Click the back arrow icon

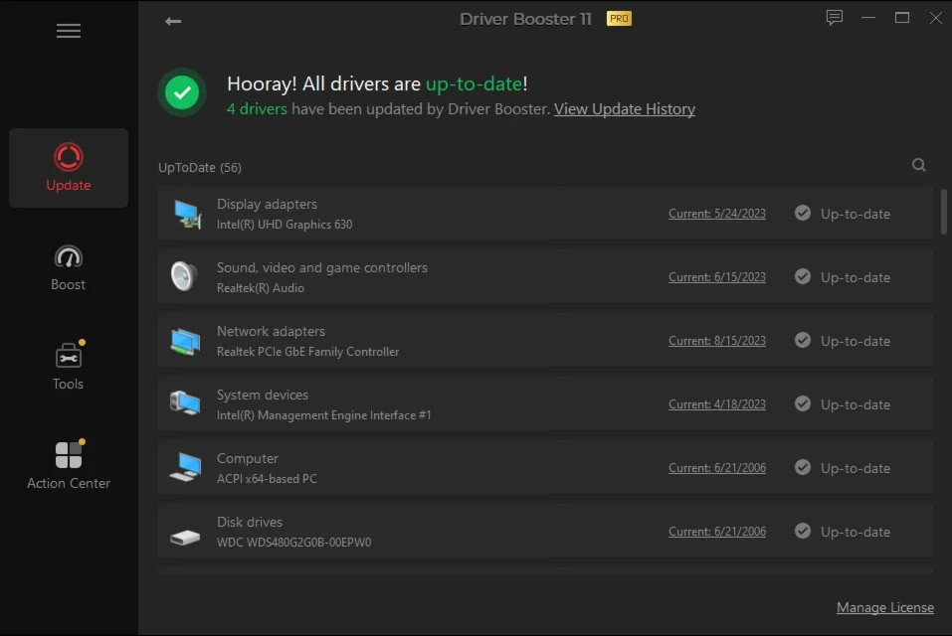pyautogui.click(x=173, y=21)
